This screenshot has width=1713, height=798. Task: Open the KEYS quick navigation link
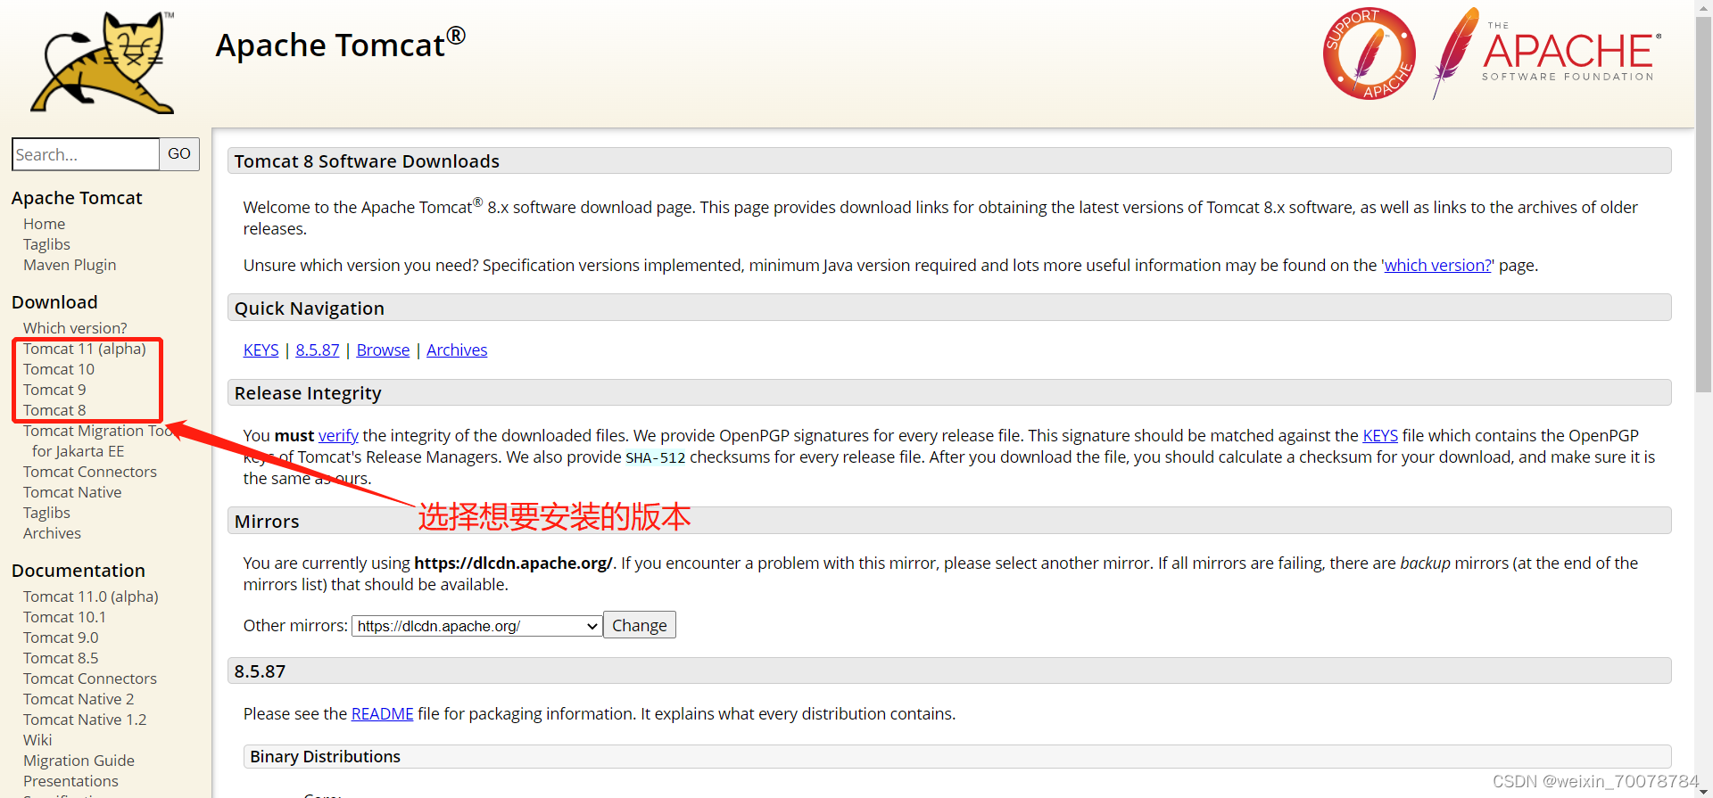[261, 350]
